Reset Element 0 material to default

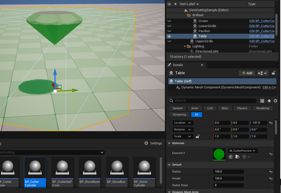(271, 154)
